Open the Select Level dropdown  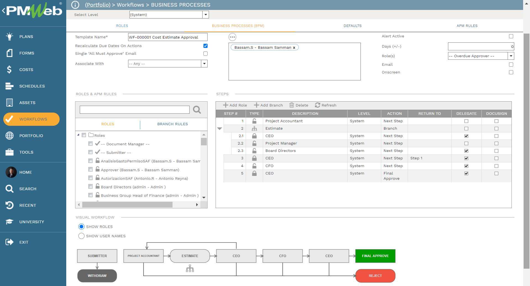pyautogui.click(x=205, y=15)
